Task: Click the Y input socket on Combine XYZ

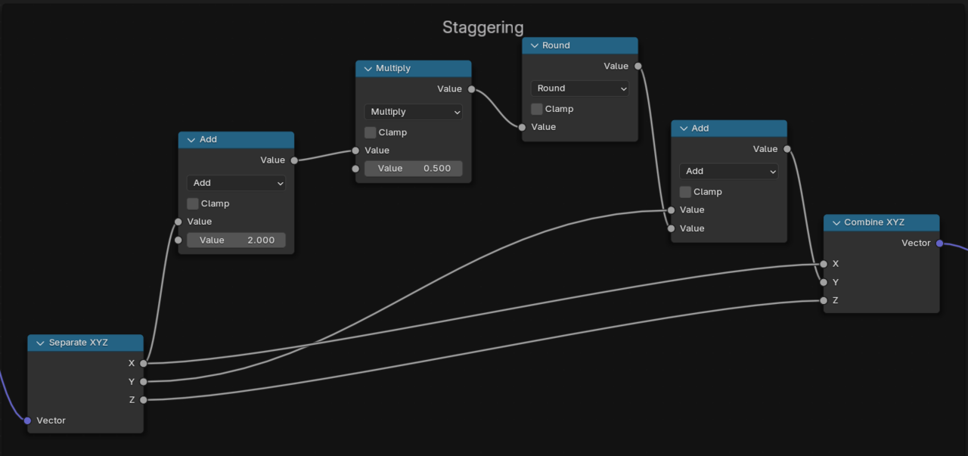Action: click(x=824, y=282)
